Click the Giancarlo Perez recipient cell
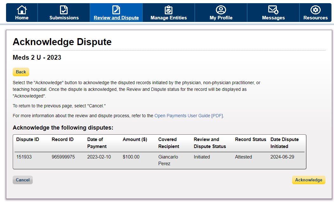The image size is (334, 202). coord(168,160)
